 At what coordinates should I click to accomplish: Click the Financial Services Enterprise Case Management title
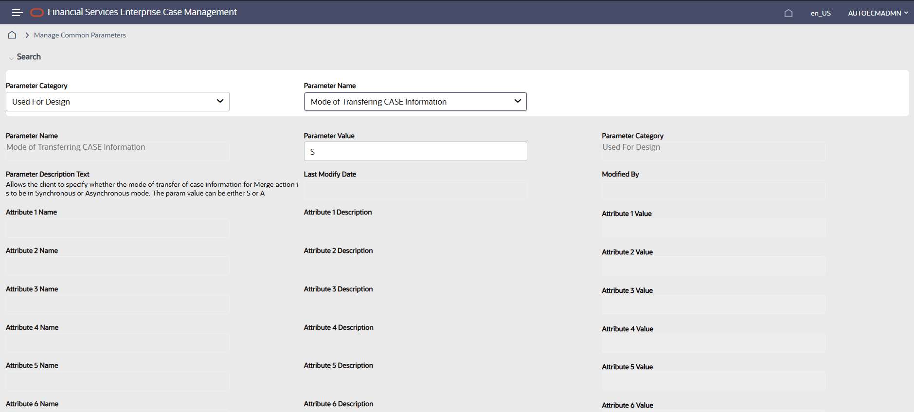142,12
